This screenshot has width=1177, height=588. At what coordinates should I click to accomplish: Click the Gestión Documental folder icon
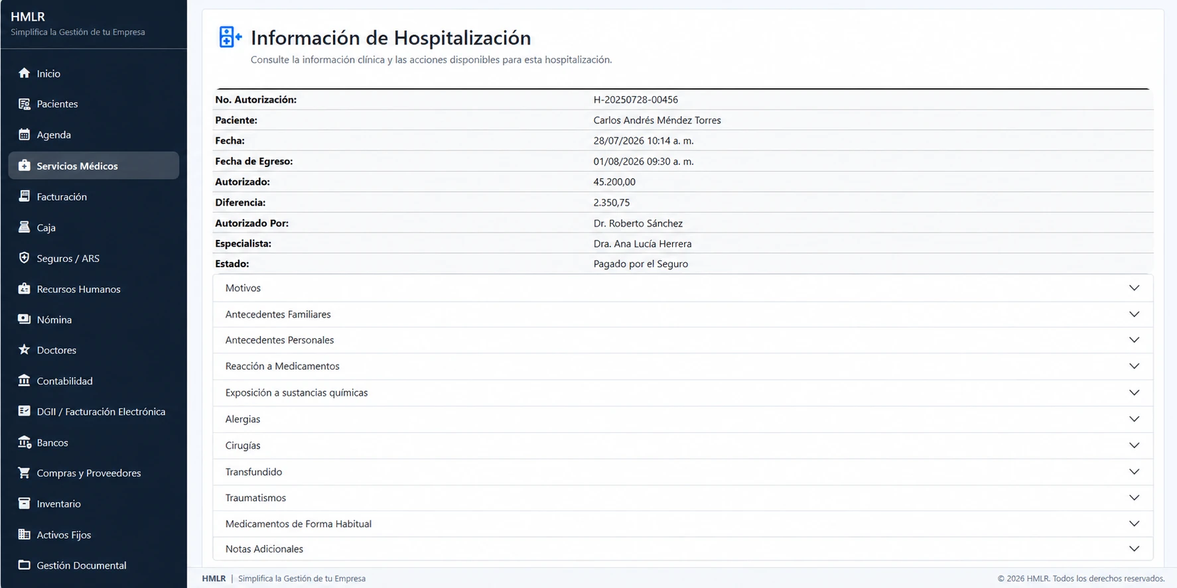click(x=24, y=565)
